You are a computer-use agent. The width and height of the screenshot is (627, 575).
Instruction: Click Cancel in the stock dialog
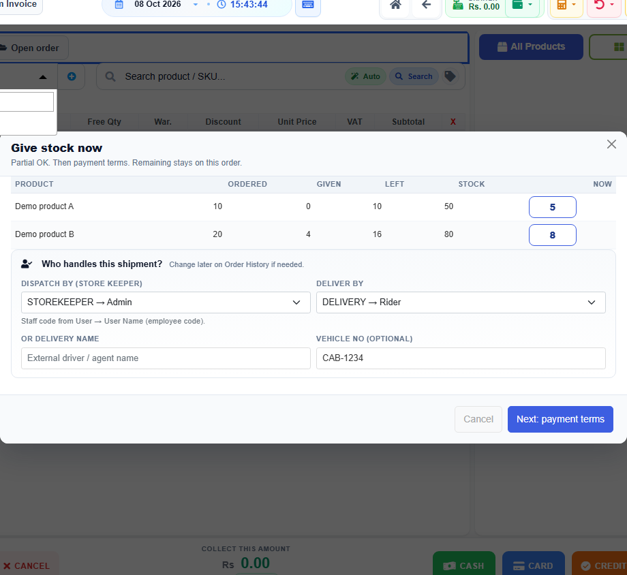(478, 419)
